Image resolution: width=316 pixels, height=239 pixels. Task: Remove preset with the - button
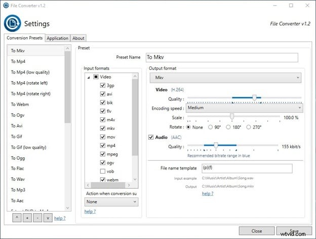click(37, 218)
